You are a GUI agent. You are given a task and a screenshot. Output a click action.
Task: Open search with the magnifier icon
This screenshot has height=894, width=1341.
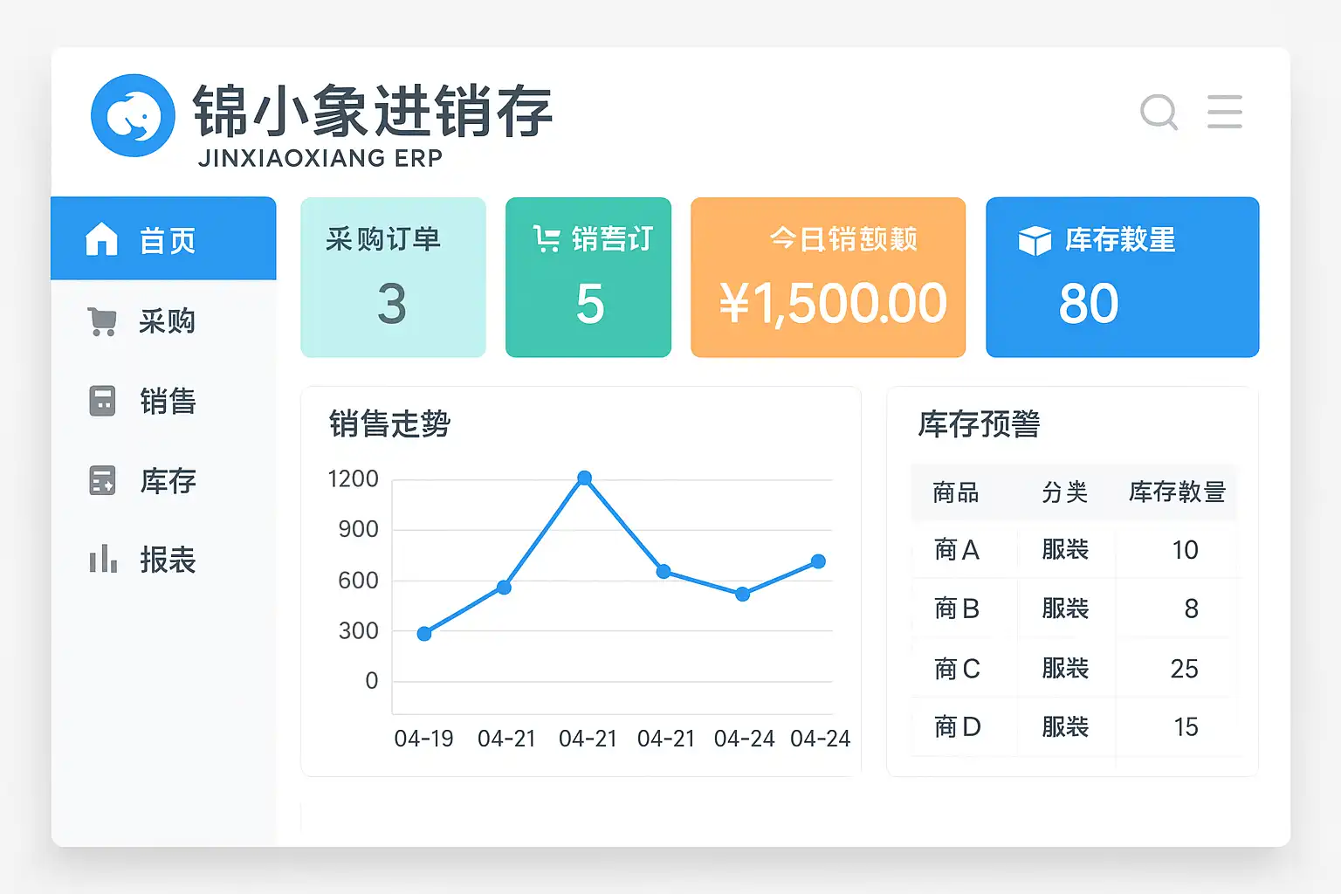coord(1159,112)
